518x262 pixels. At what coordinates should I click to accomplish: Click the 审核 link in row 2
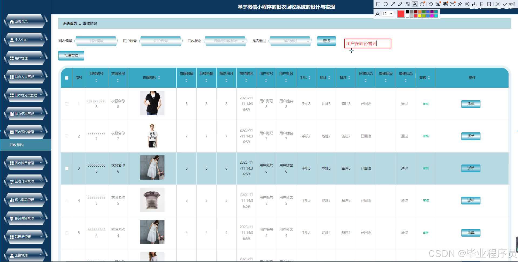[426, 136]
